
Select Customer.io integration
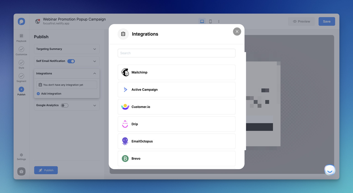[176, 107]
